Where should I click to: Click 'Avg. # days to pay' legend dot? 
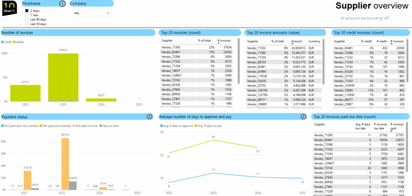pos(196,126)
